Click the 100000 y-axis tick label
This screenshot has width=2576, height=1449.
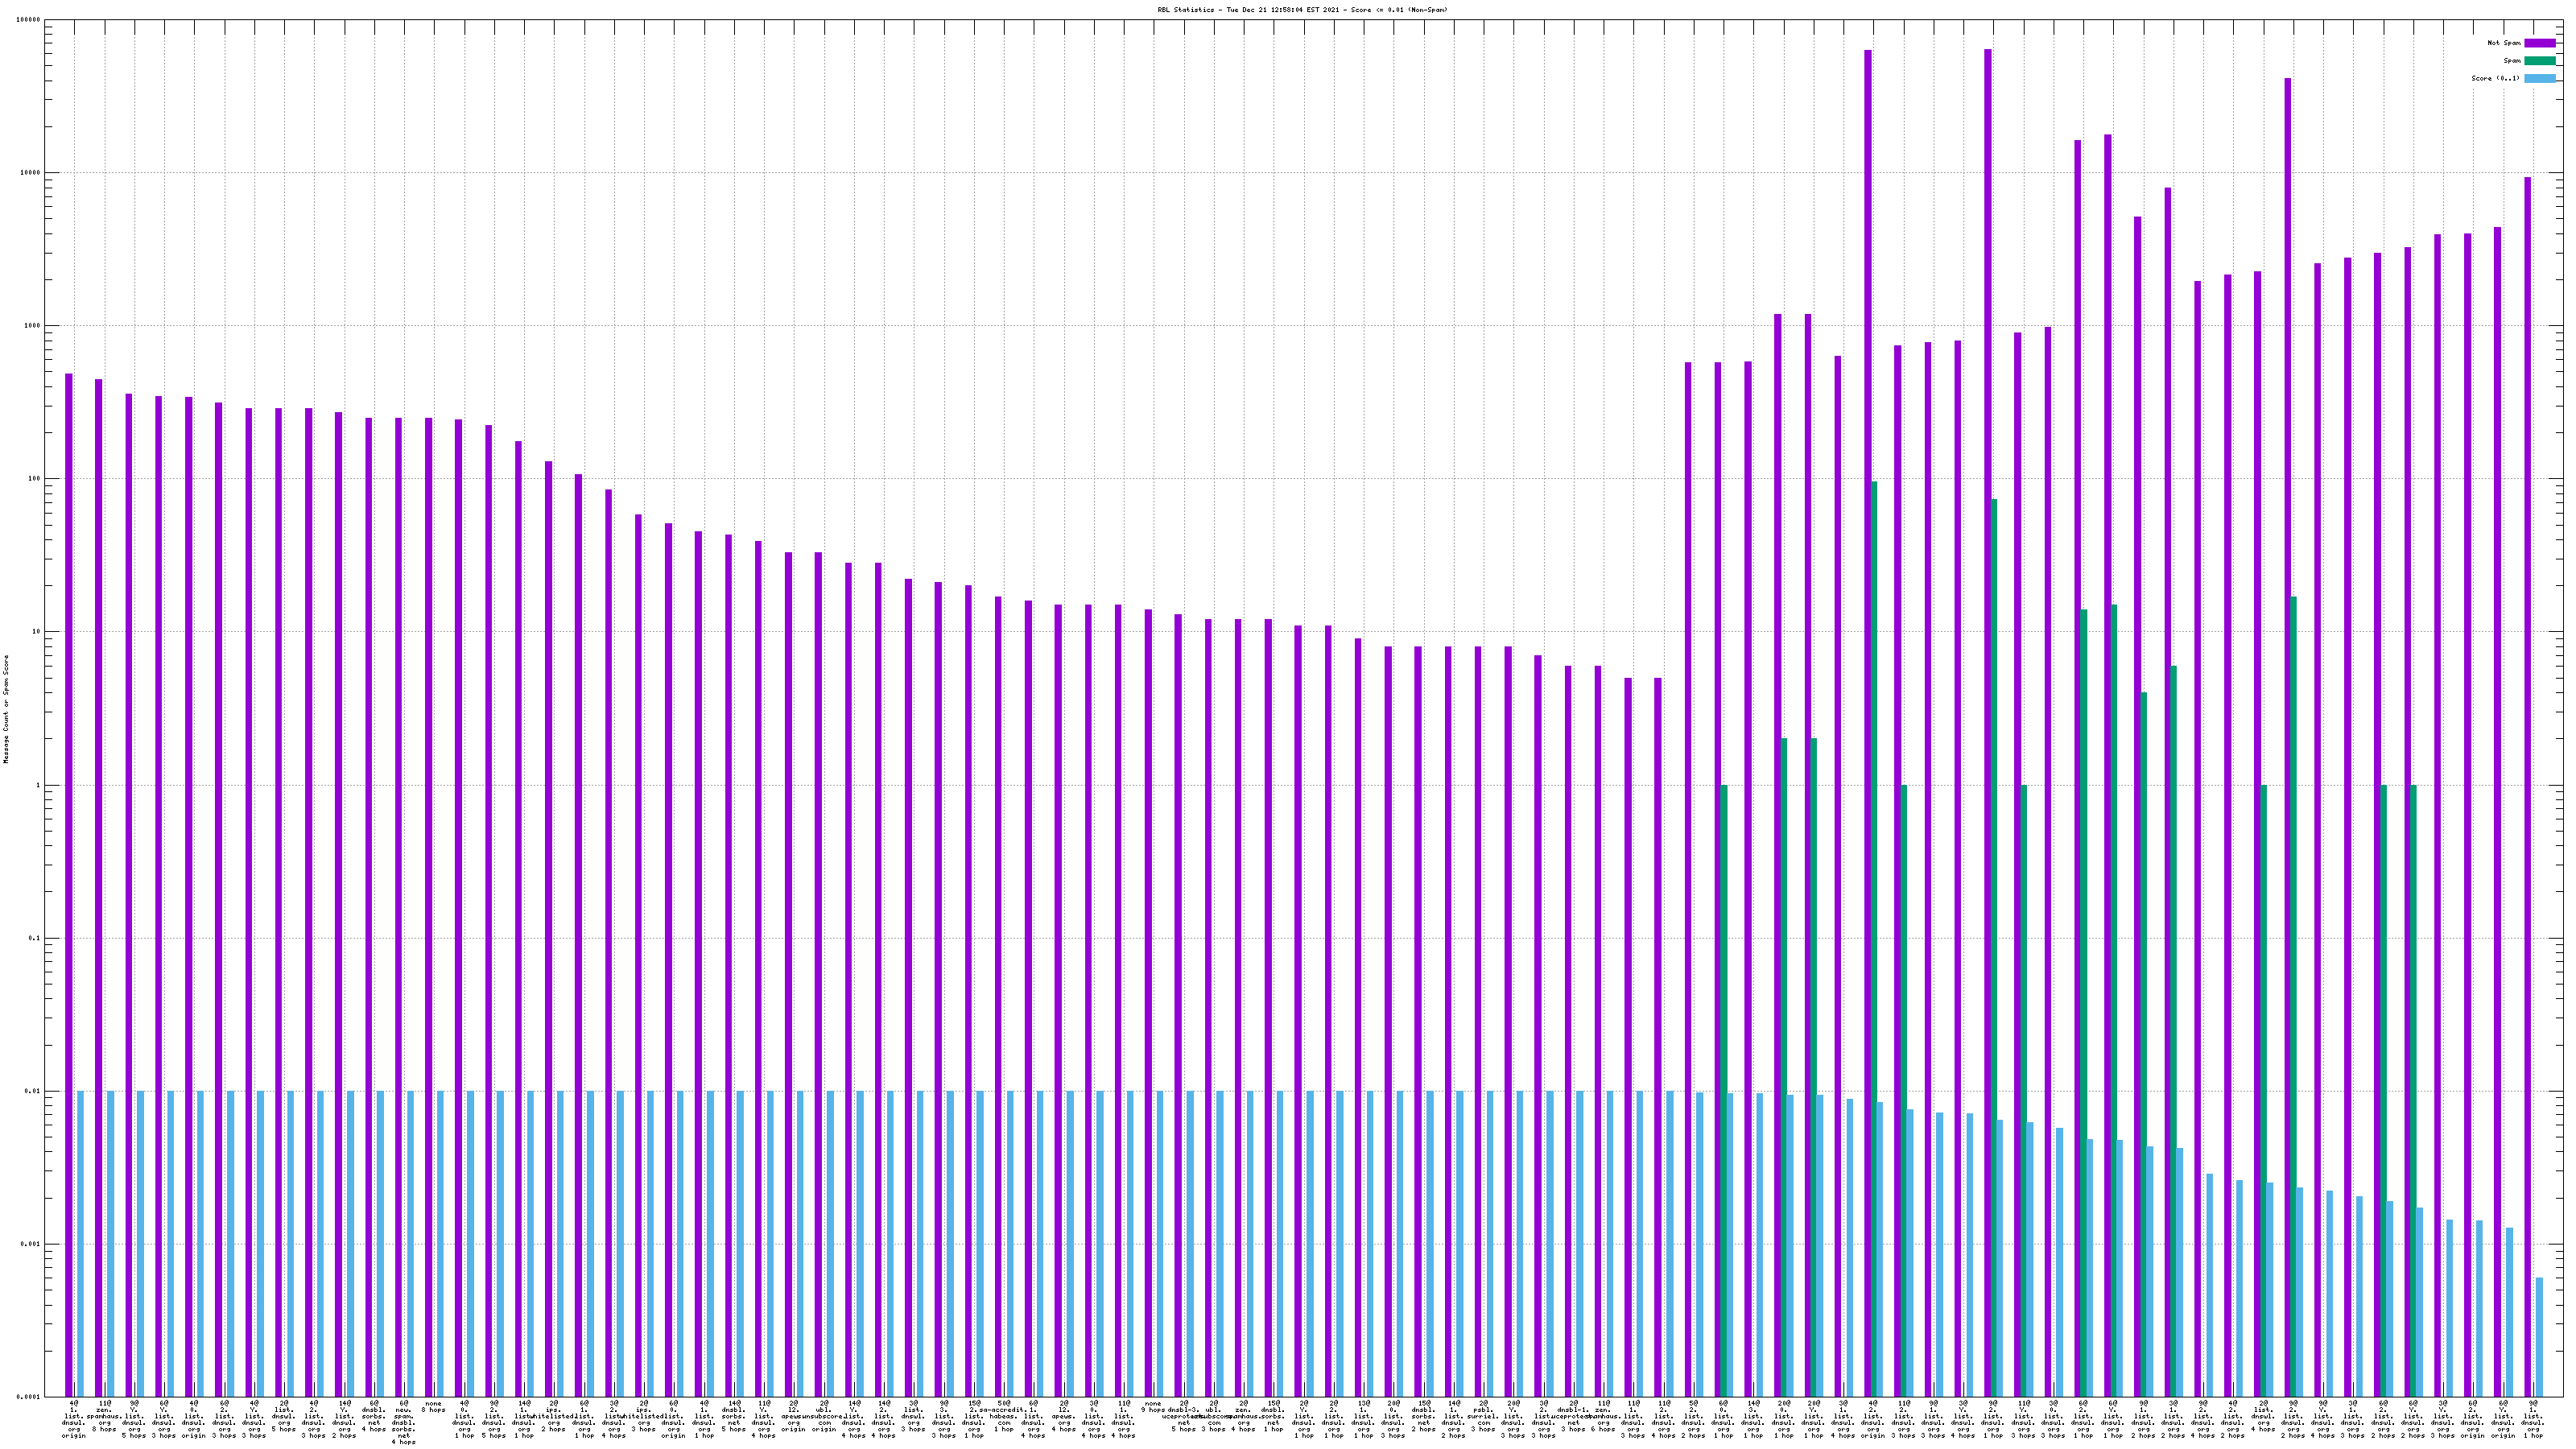point(29,20)
